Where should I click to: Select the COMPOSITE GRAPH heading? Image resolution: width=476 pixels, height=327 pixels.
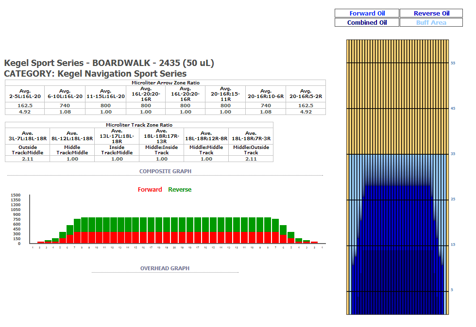click(165, 171)
